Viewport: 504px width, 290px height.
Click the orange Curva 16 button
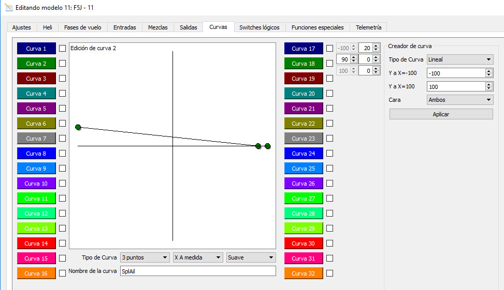[x=36, y=273]
